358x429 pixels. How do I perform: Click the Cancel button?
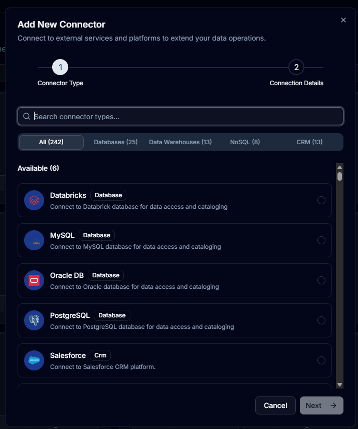pyautogui.click(x=275, y=405)
